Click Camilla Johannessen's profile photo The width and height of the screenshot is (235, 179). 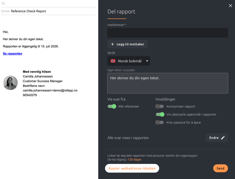[11, 83]
